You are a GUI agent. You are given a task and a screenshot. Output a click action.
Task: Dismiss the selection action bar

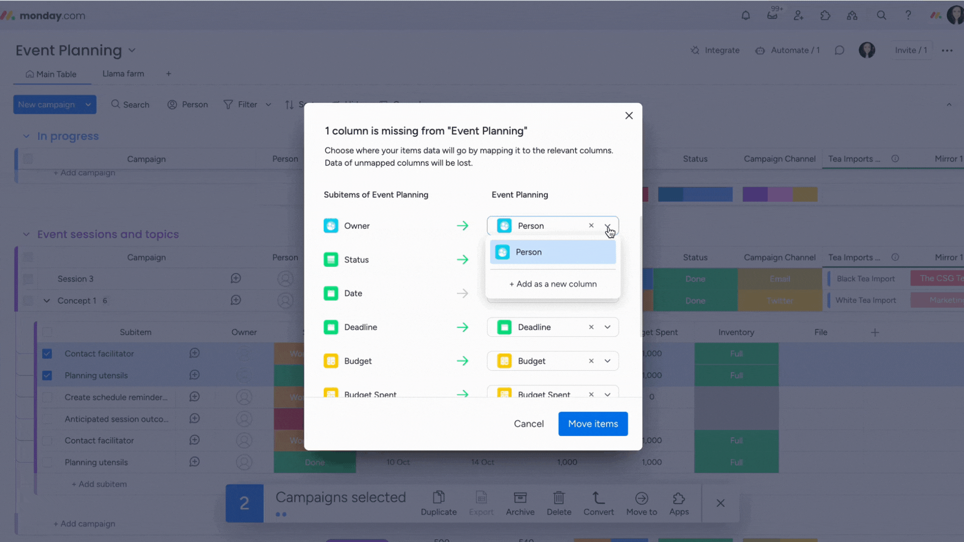click(720, 503)
